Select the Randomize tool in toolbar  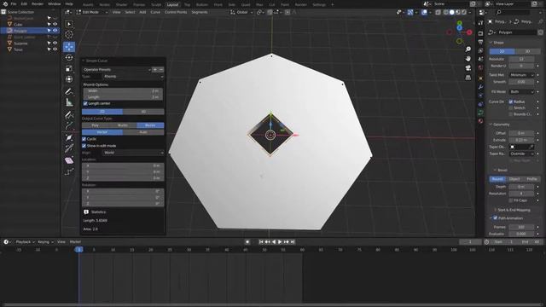[69, 171]
